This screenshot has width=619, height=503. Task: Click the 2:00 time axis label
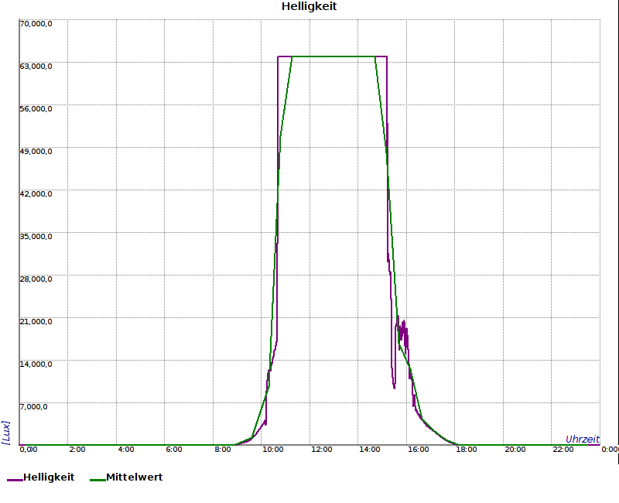pyautogui.click(x=77, y=450)
